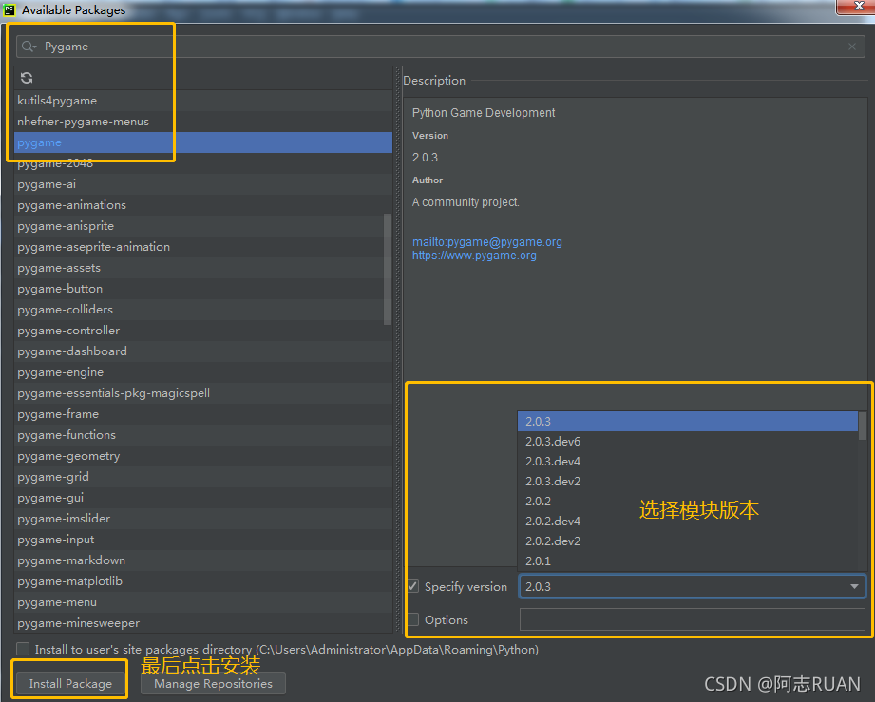Open the version dropdown arrow

point(854,586)
